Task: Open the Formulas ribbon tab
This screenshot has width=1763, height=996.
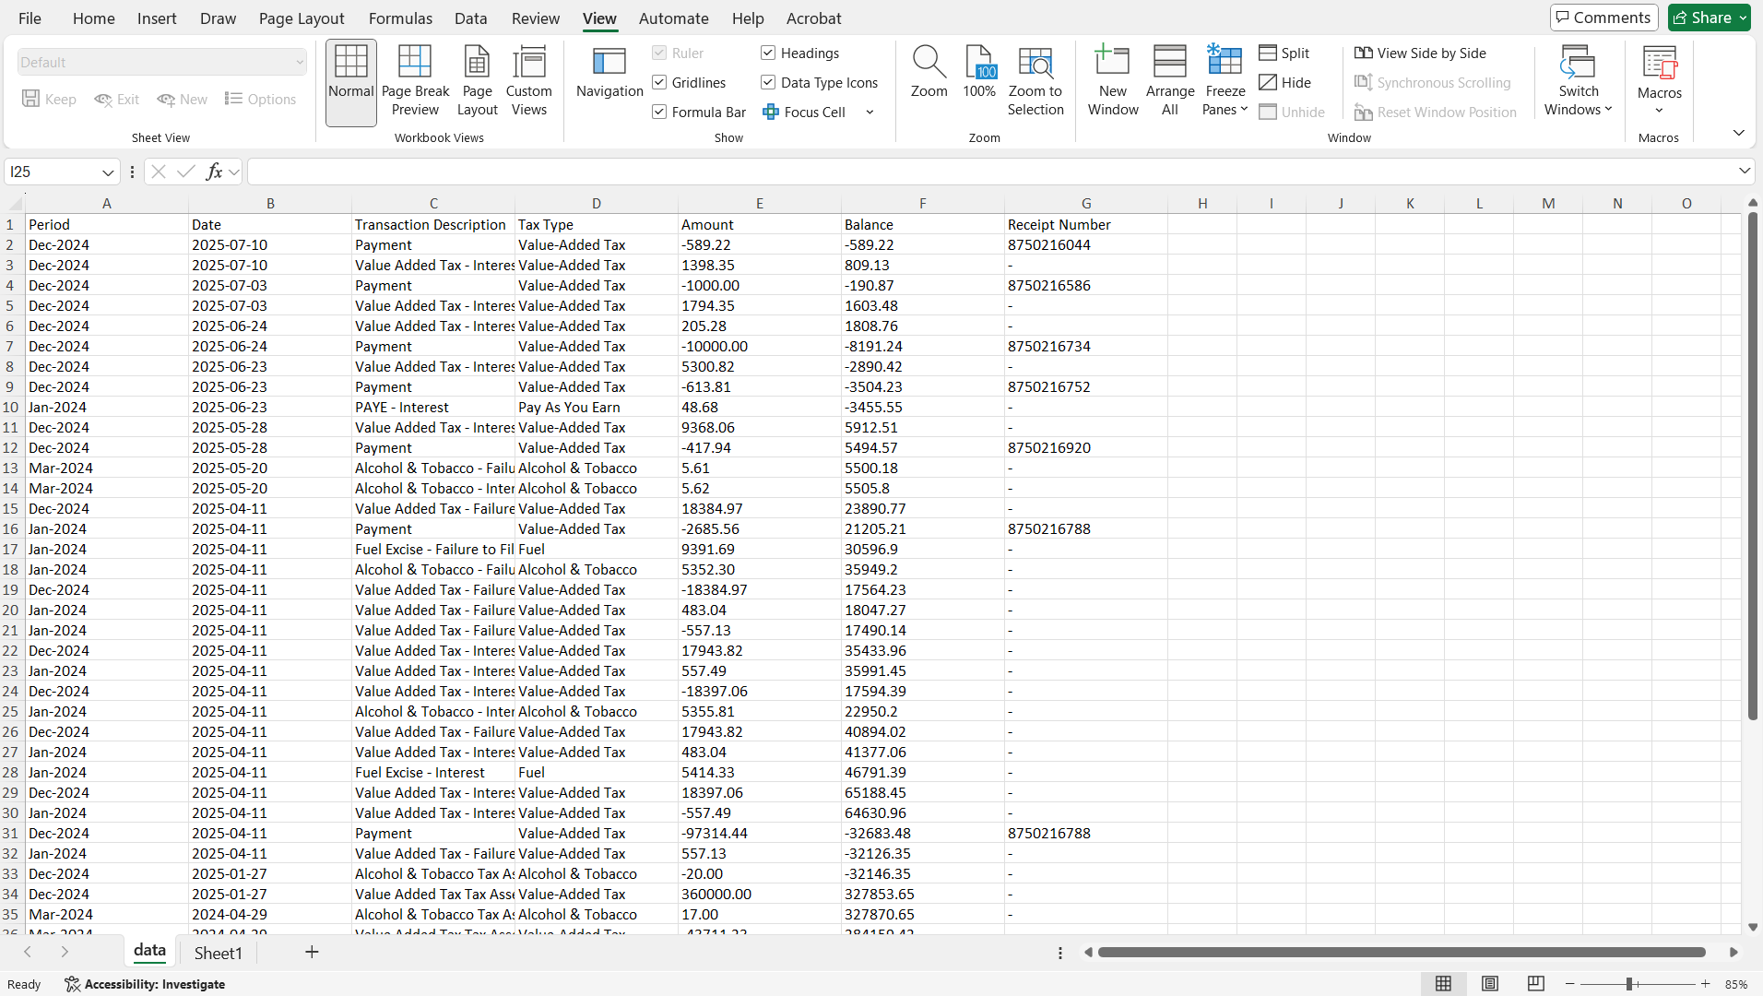Action: [400, 18]
